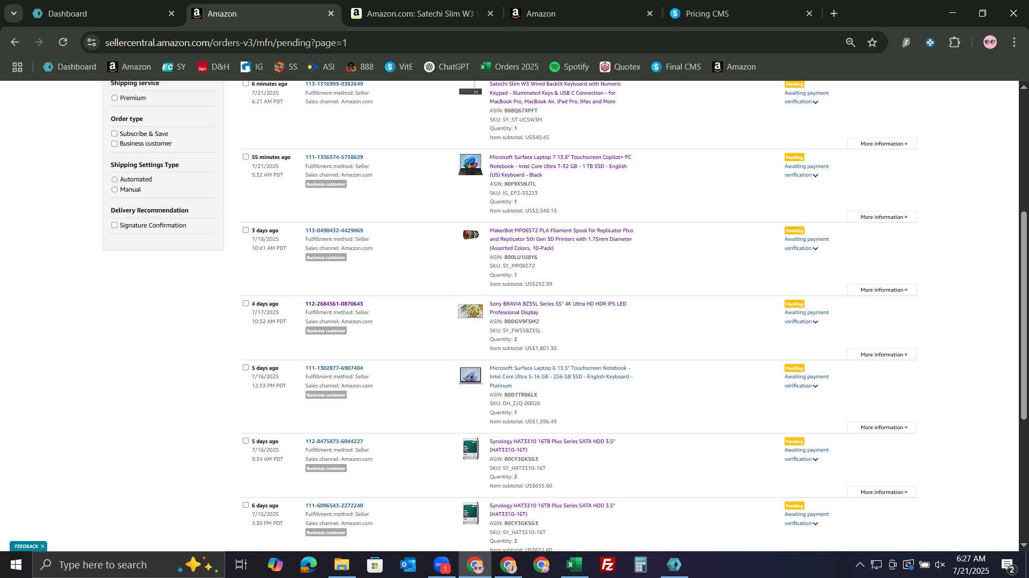This screenshot has width=1029, height=578.
Task: Expand More information for Satechi keyboard order
Action: [882, 143]
